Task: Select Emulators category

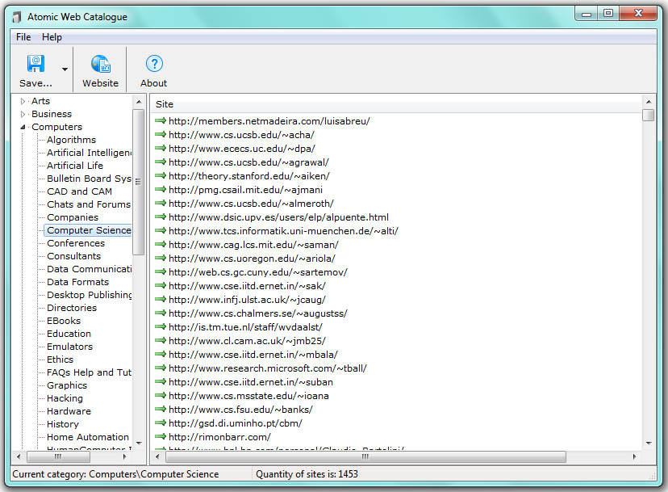Action: (x=69, y=347)
